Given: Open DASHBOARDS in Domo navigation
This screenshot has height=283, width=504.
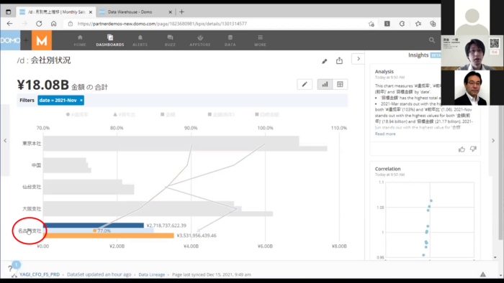Looking at the screenshot, I should click(x=110, y=40).
